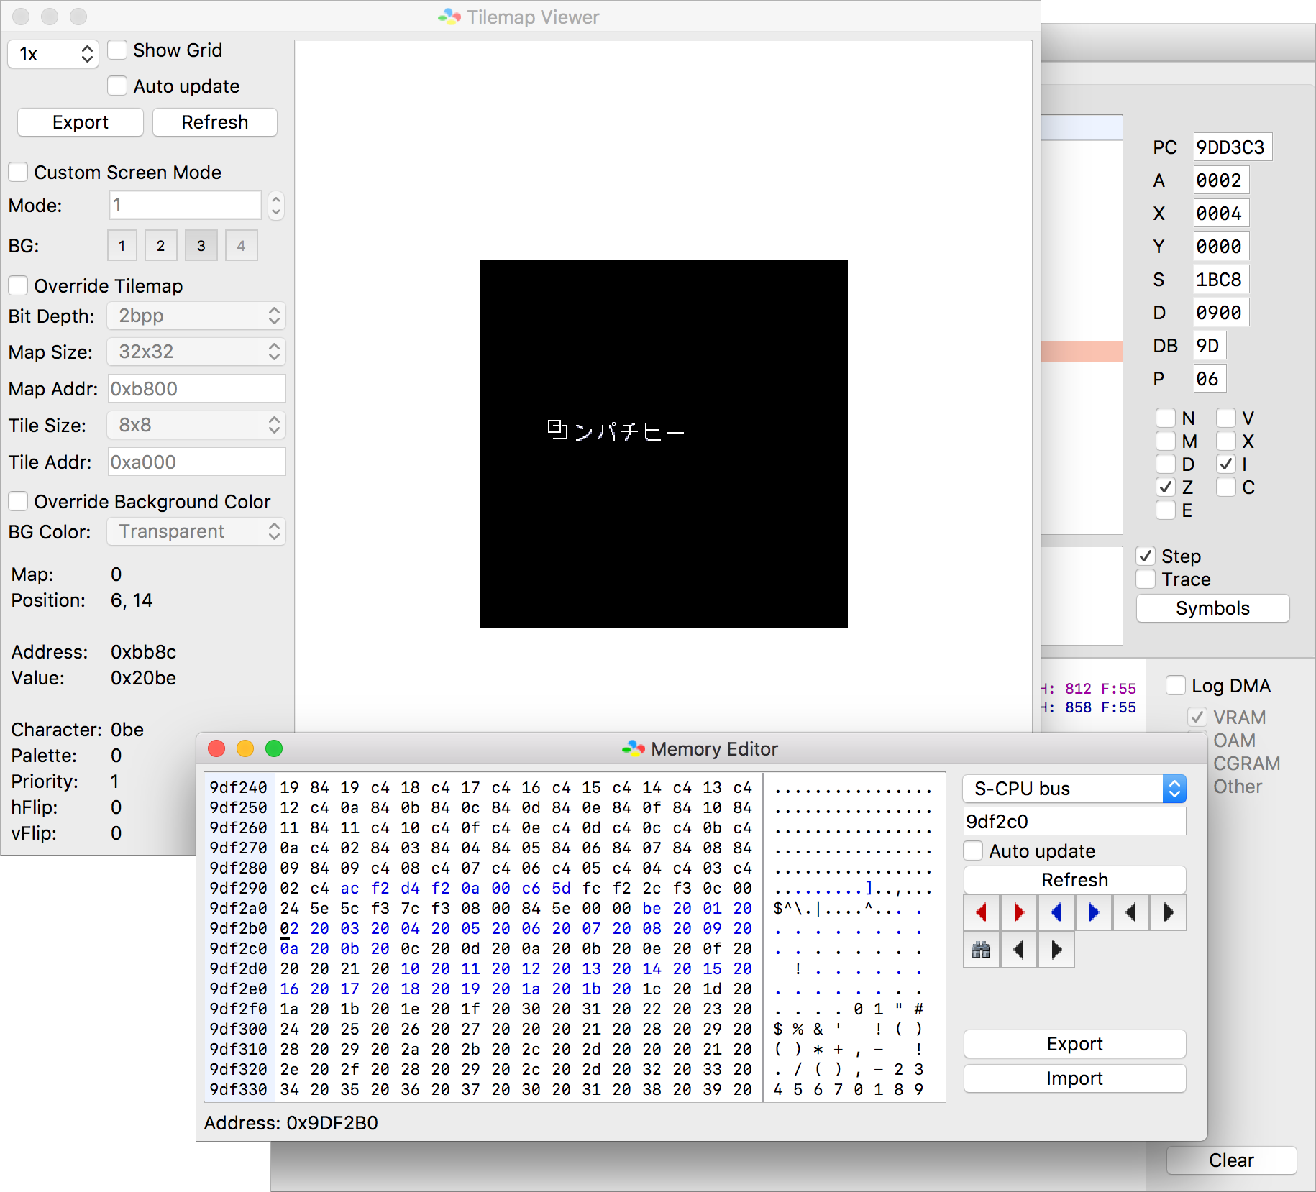Open Map Size 32x32 dropdown
This screenshot has width=1316, height=1192.
[196, 352]
